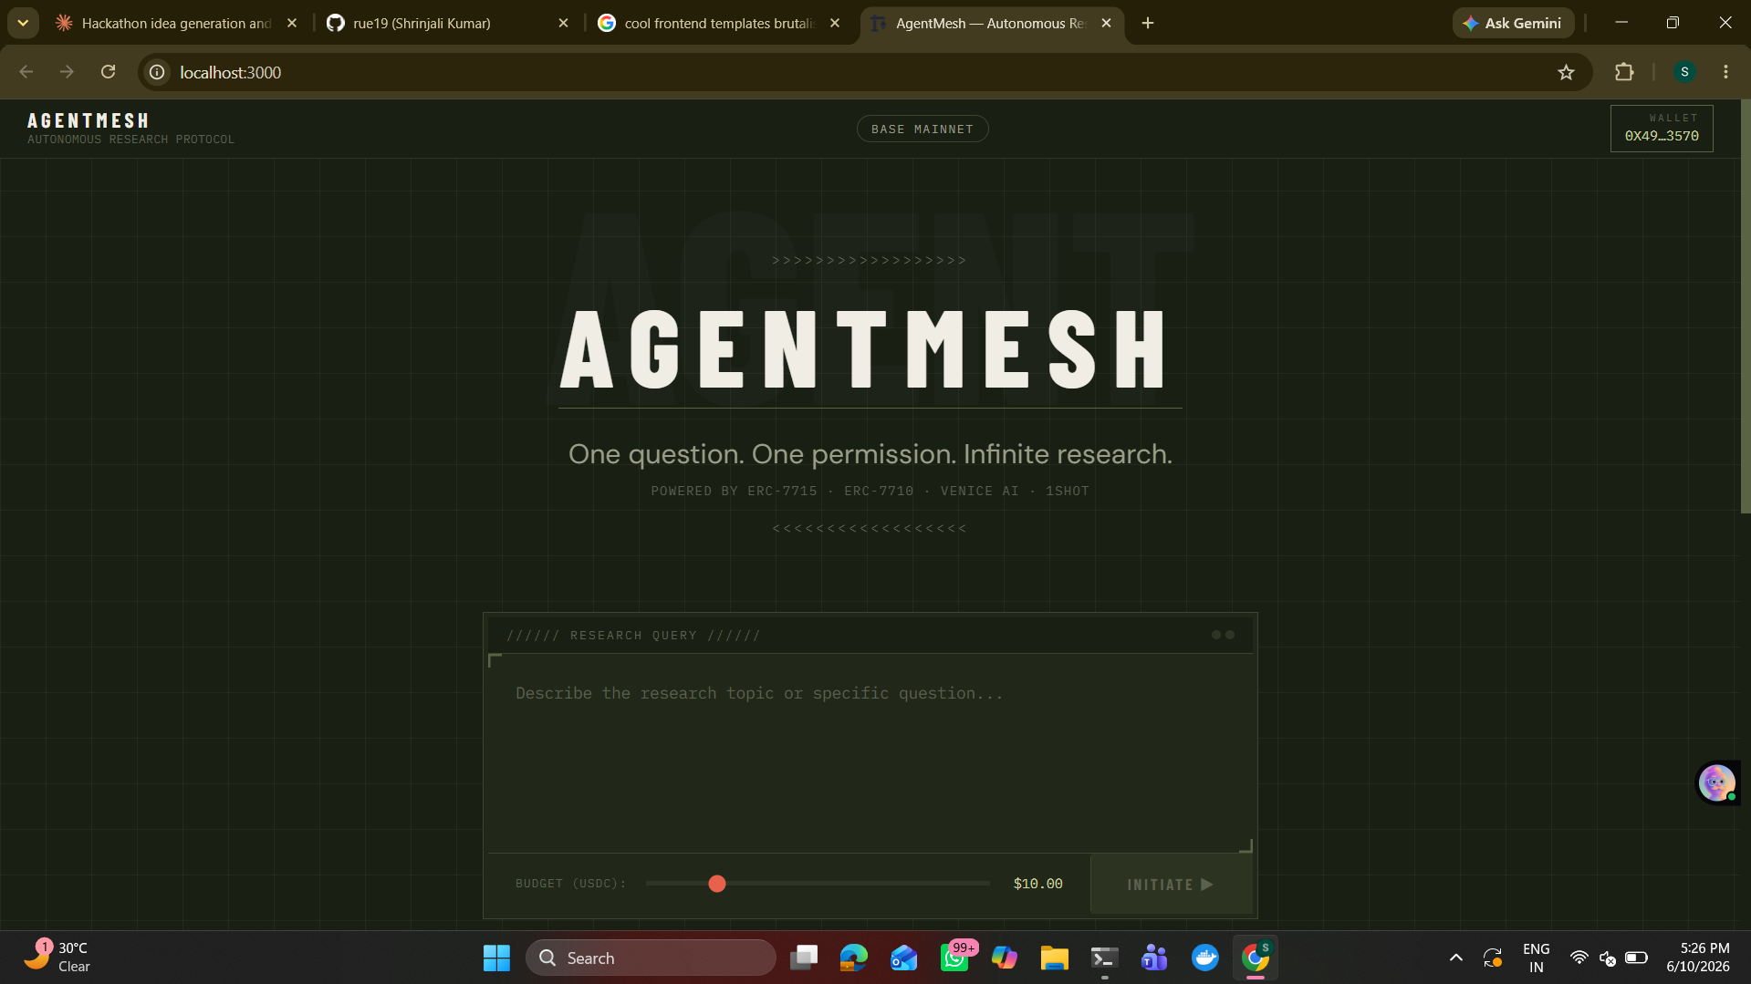Close the Hackathon idea generation tab
Viewport: 1751px width, 984px height.
292,23
